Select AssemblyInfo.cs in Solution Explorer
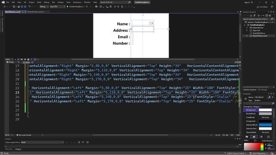 [259, 33]
